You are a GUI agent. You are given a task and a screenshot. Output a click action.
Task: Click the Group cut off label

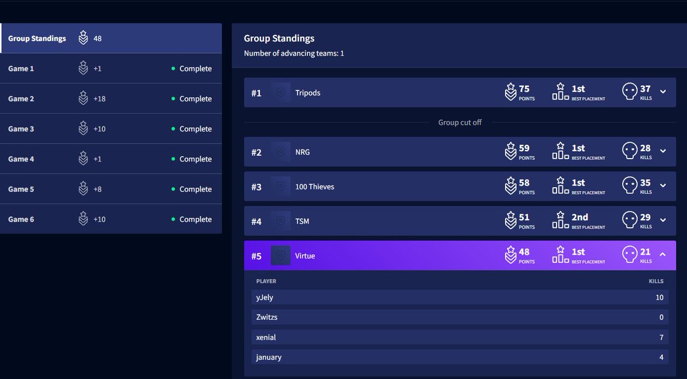[x=460, y=123]
